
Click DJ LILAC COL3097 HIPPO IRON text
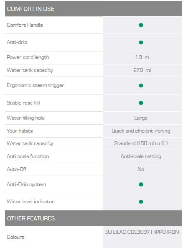pyautogui.click(x=142, y=232)
